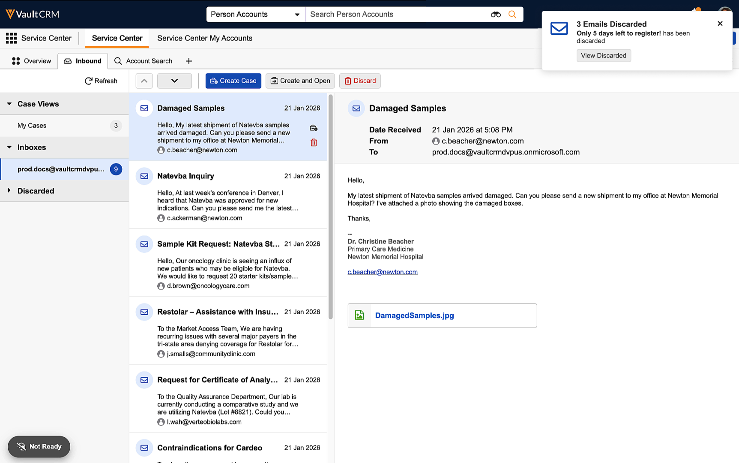
Task: Click the orange search magnifier icon
Action: pos(512,15)
